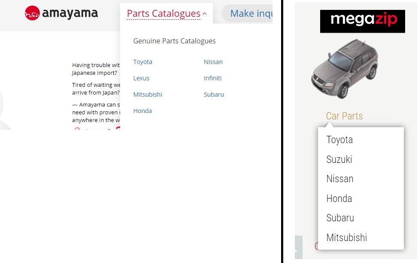Select Honda in the Megazip dropdown
This screenshot has height=263, width=418.
(x=339, y=199)
